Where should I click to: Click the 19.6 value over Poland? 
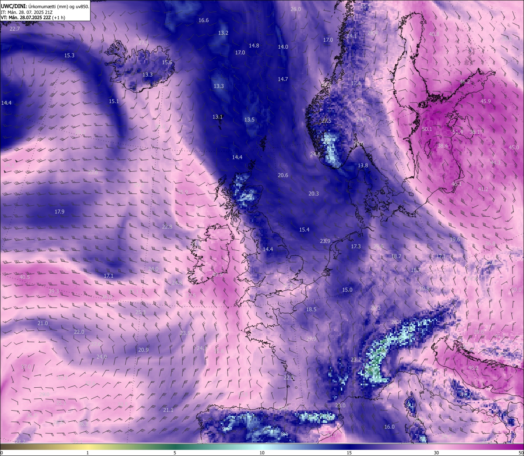[x=455, y=239]
